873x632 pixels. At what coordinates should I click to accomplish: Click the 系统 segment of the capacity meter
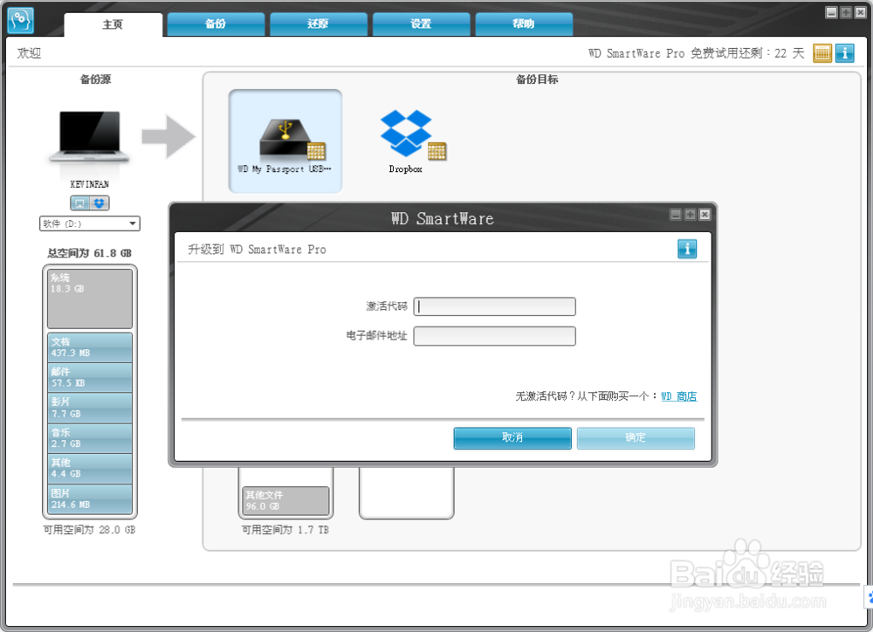[x=90, y=297]
